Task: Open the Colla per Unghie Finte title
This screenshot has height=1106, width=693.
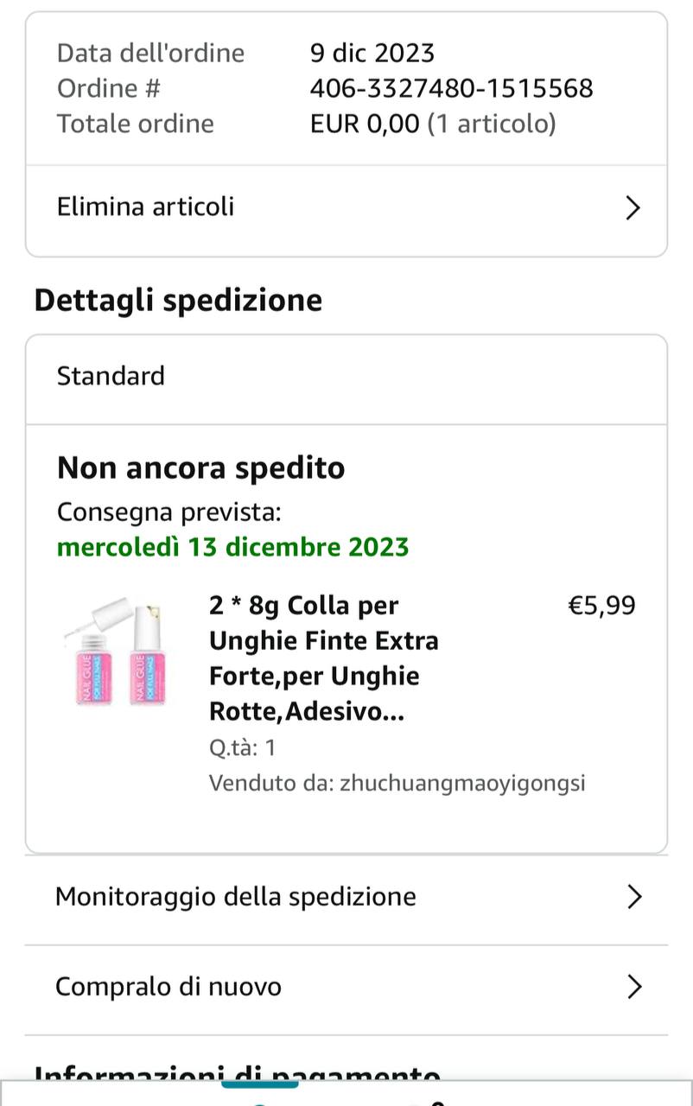Action: (x=324, y=658)
